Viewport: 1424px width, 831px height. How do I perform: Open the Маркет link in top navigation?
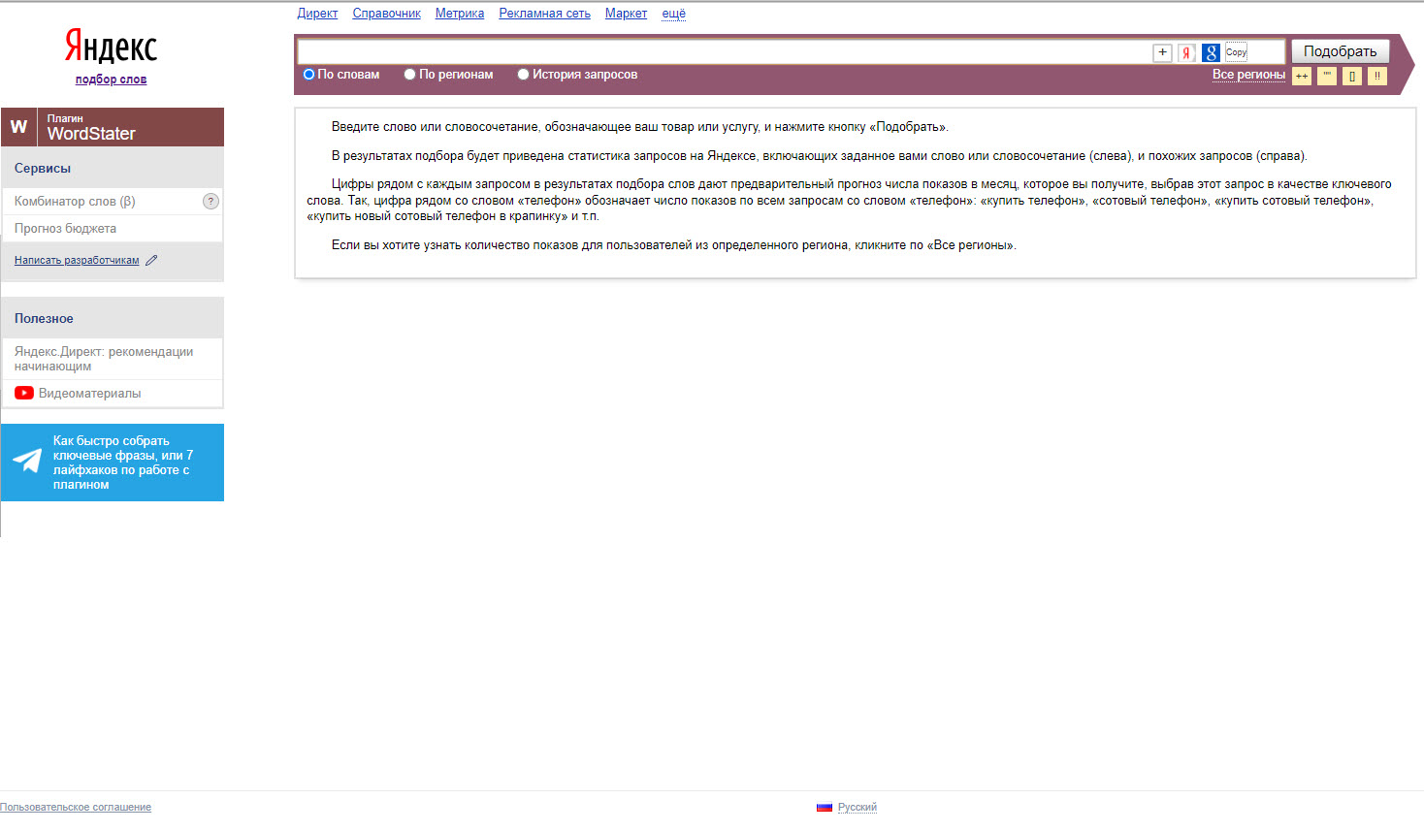click(626, 14)
